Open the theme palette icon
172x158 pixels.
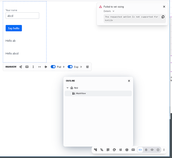tap(114, 150)
